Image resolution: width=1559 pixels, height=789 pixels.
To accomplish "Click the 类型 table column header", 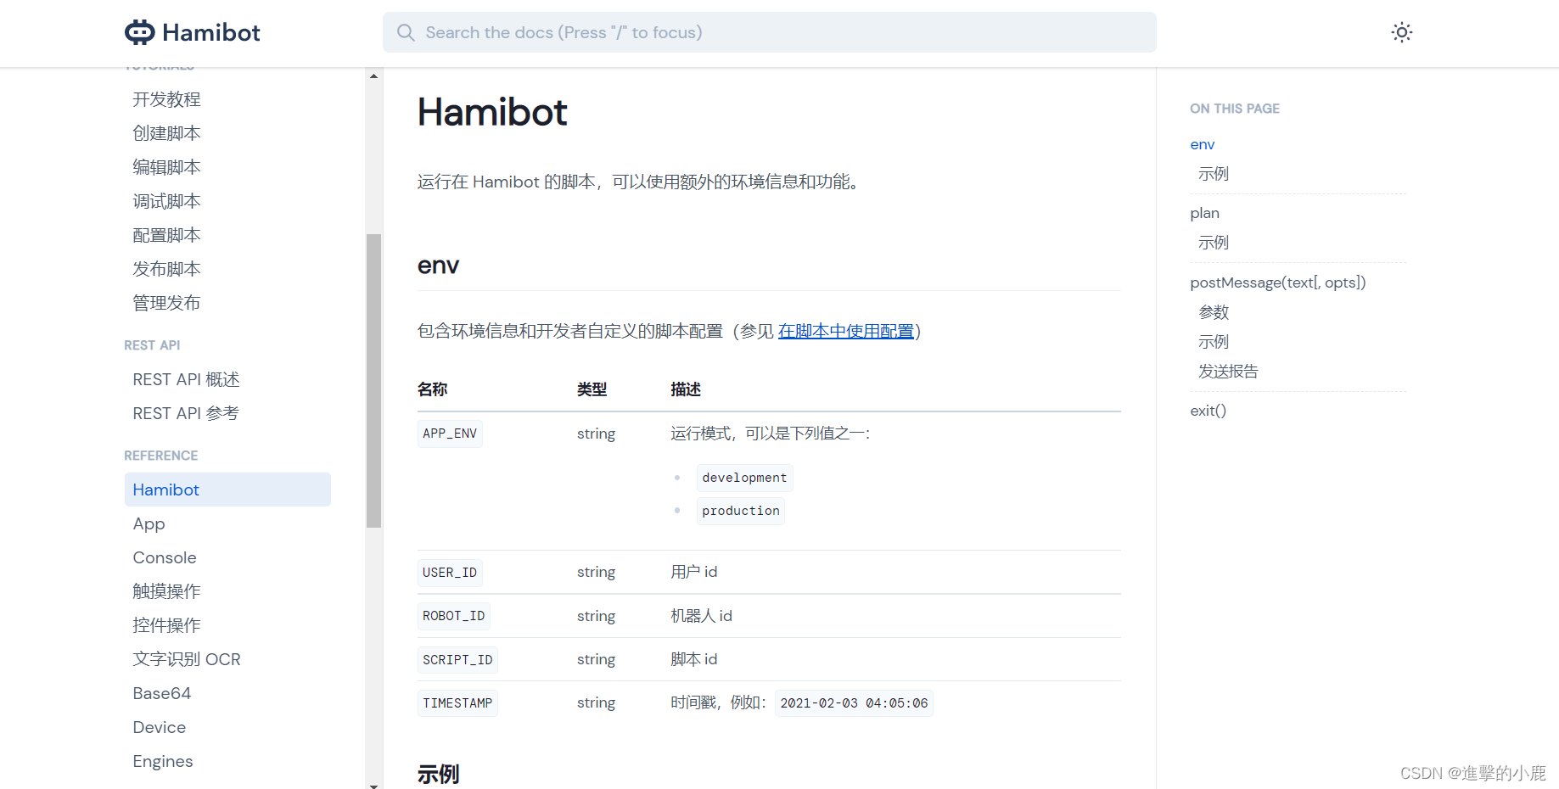I will tap(592, 389).
